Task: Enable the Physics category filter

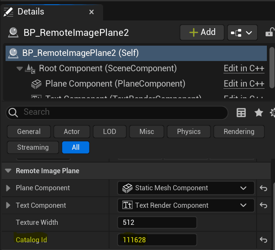Action: (x=189, y=131)
